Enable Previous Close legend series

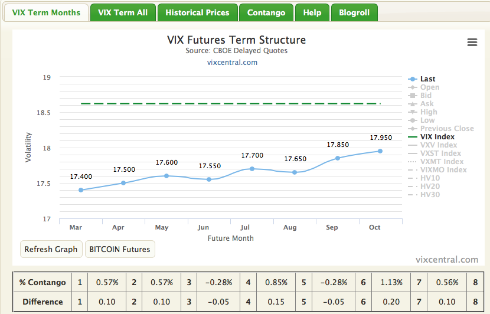click(x=446, y=129)
